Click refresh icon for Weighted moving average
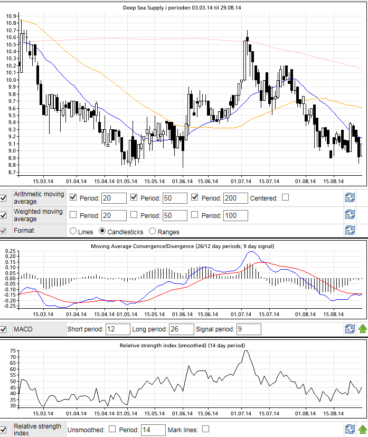 tap(349, 214)
